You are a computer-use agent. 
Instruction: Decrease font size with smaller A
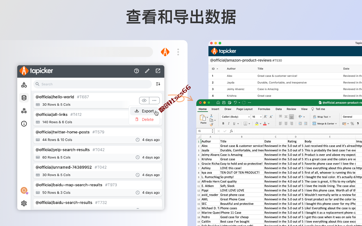click(x=271, y=117)
